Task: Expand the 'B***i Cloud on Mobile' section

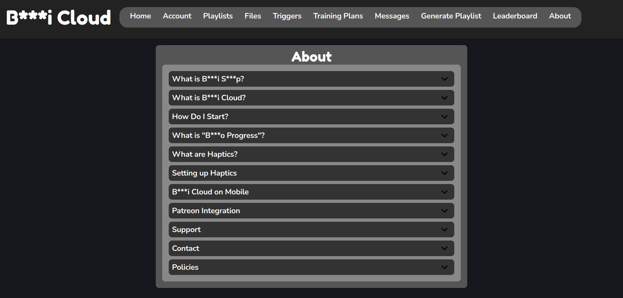Action: tap(311, 192)
